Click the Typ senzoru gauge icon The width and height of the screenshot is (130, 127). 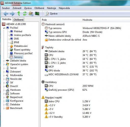tap(46, 28)
